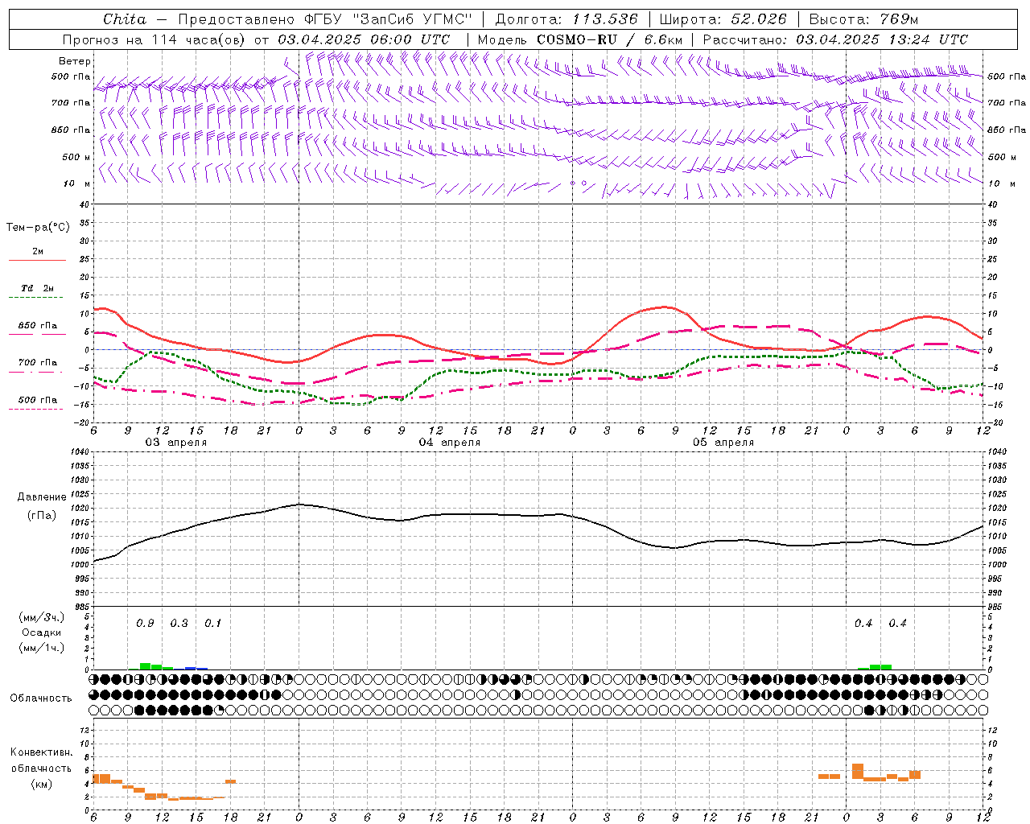Click the "04 апреля" date label
Screen dimensions: 1030x824
click(x=449, y=443)
